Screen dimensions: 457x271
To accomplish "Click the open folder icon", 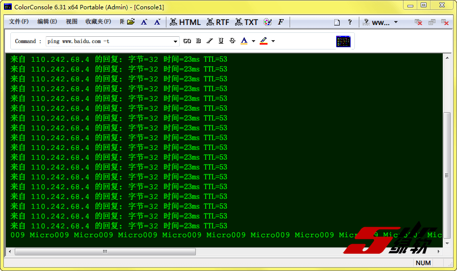I will [x=131, y=22].
